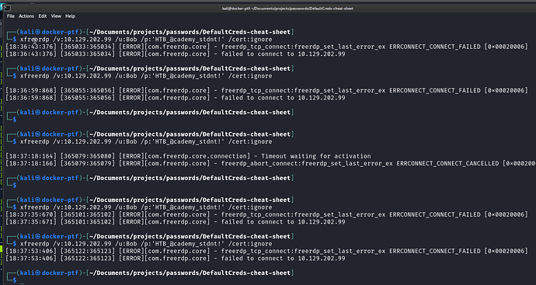Click 'failed to connect' line stamped 18:36:43:376
This screenshot has width=536, height=285.
click(176, 54)
